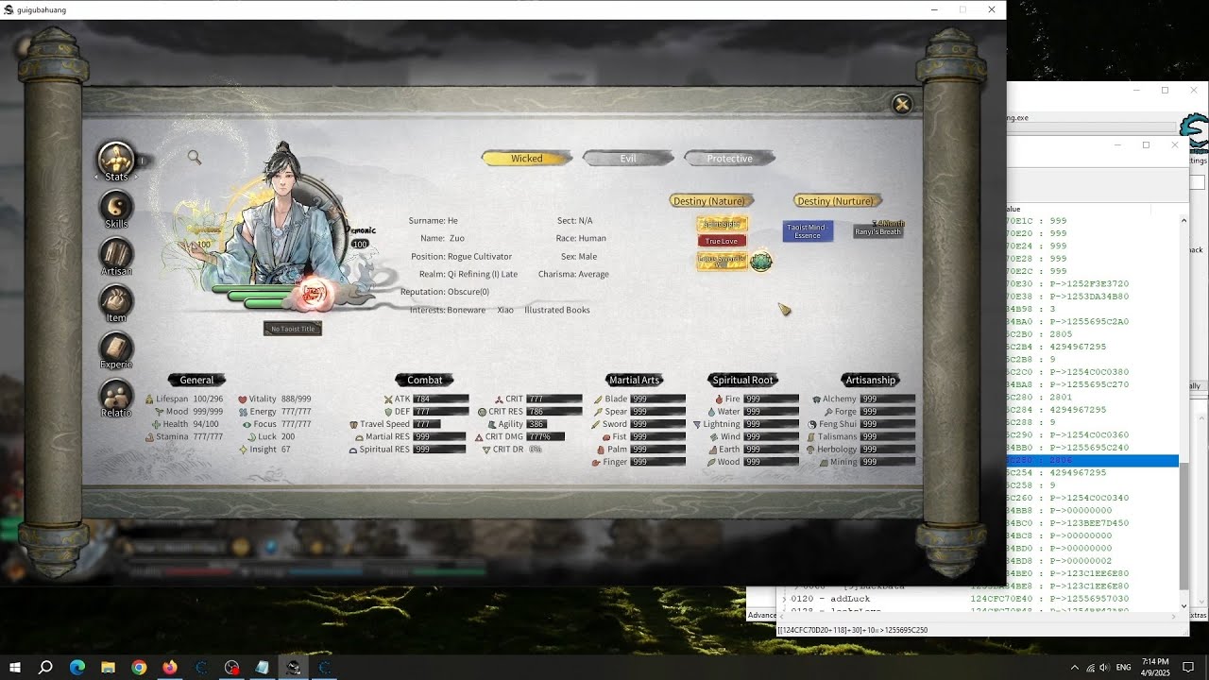Click the lotus icon beside the destiny tags

[x=761, y=261]
